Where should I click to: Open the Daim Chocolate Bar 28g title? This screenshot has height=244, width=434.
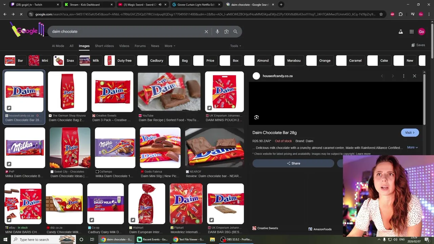coord(274,133)
